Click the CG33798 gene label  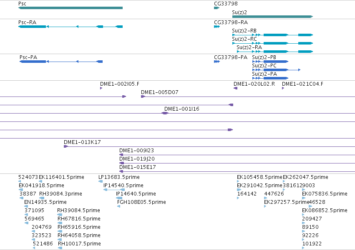coord(226,4)
